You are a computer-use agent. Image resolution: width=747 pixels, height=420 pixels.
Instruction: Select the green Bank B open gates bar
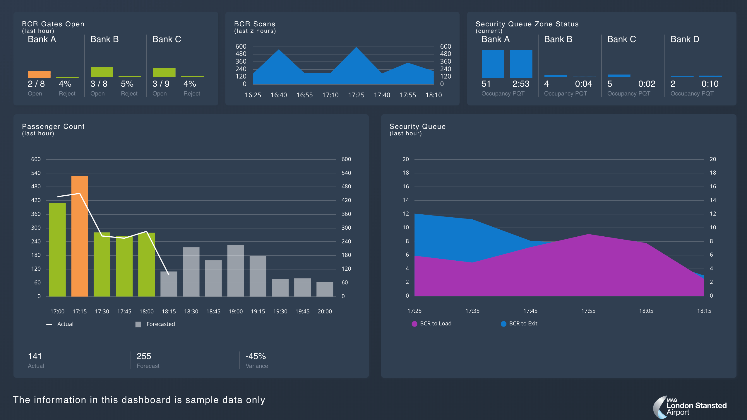coord(102,72)
